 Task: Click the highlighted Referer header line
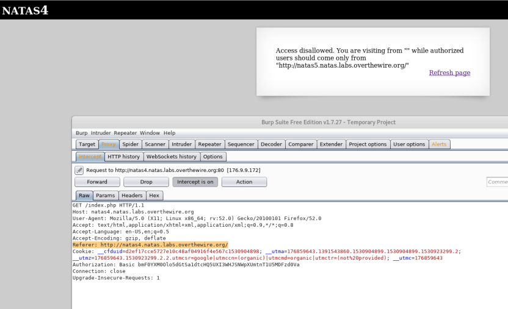pyautogui.click(x=150, y=244)
